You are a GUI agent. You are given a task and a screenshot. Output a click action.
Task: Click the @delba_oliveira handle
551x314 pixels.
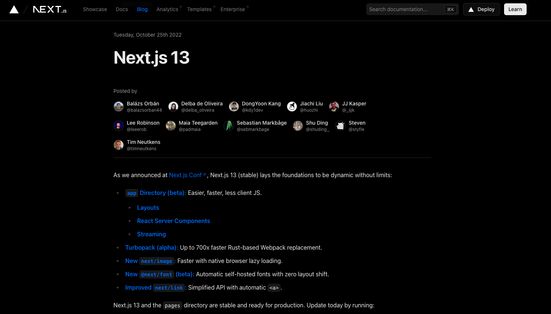click(198, 110)
